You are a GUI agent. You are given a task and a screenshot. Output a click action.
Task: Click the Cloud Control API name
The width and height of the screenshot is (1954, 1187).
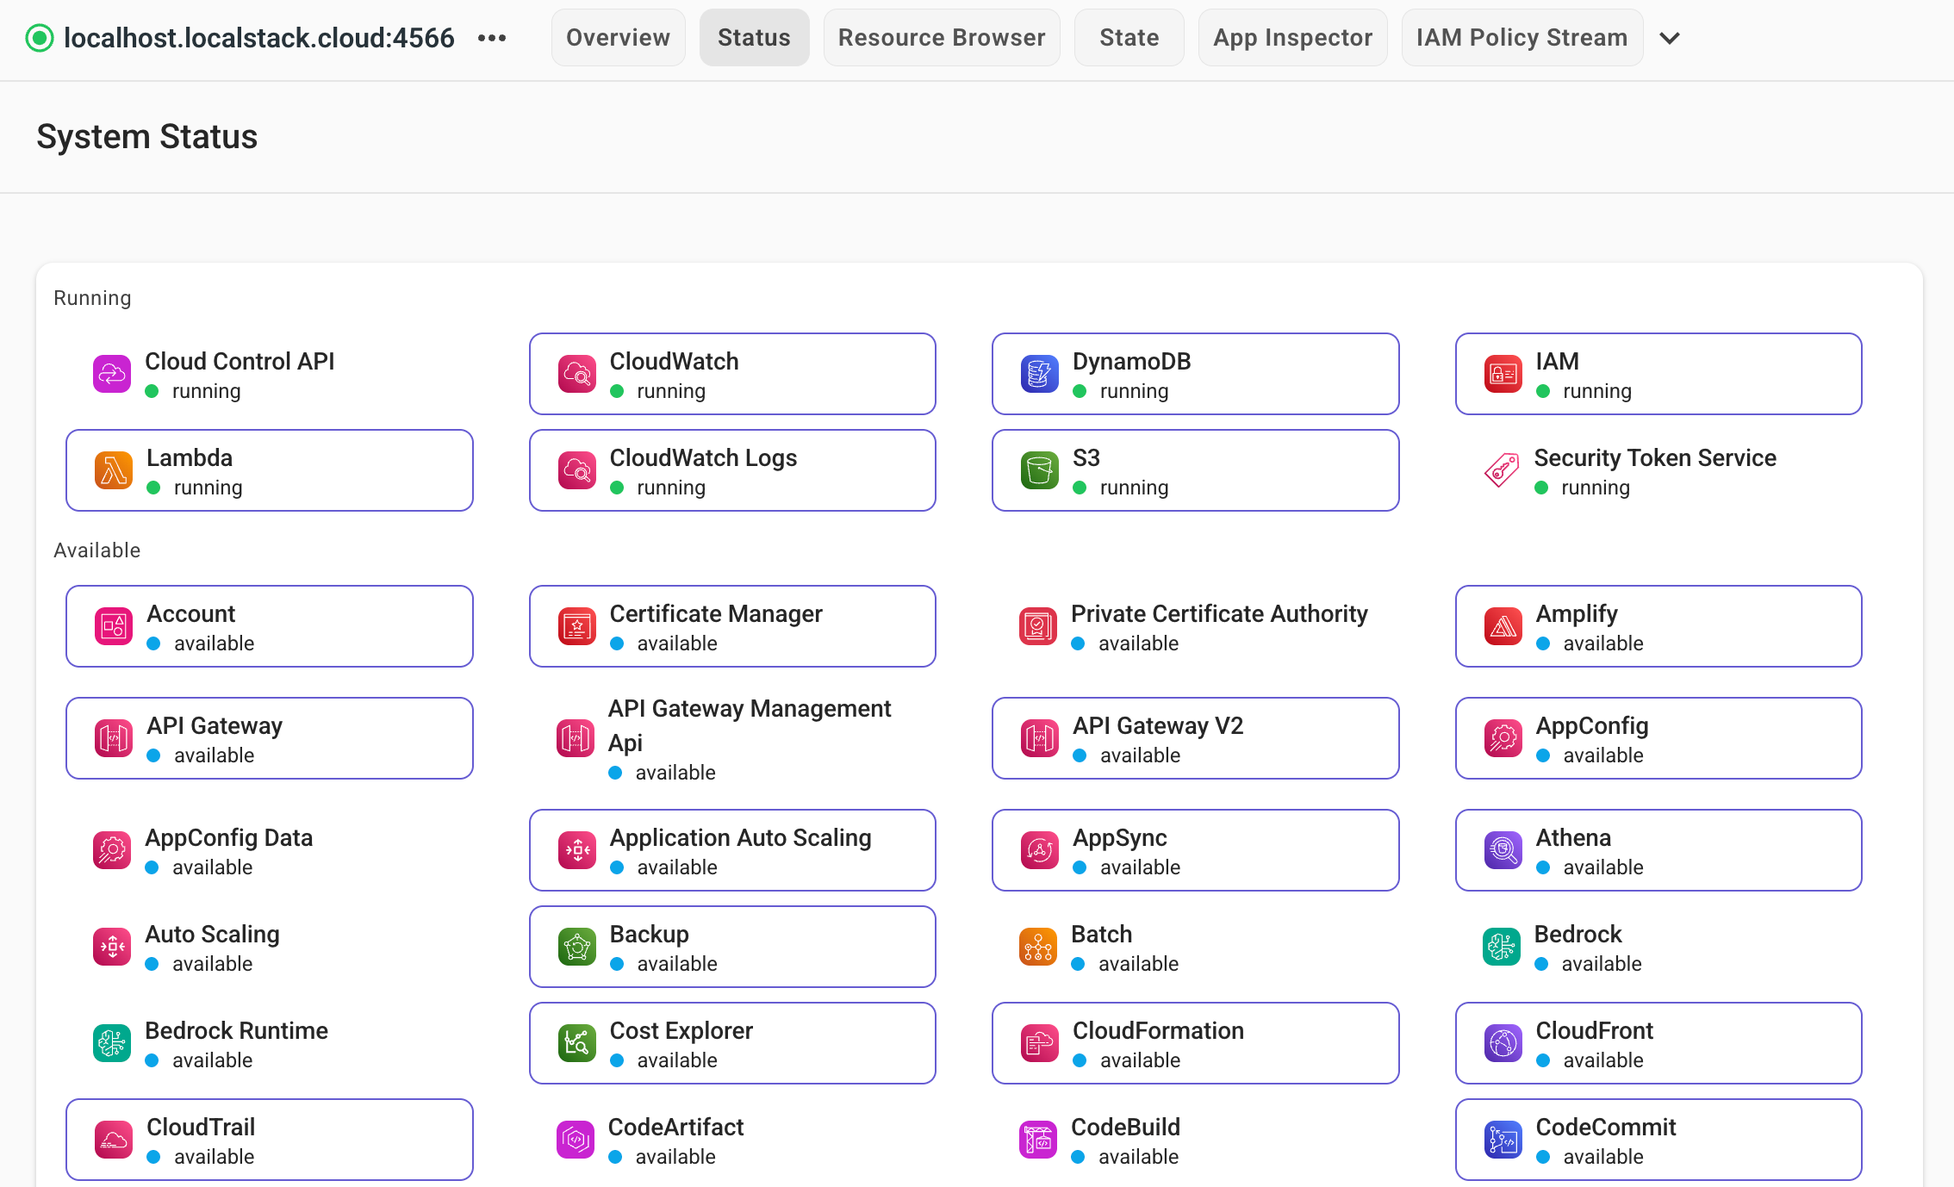pyautogui.click(x=240, y=361)
